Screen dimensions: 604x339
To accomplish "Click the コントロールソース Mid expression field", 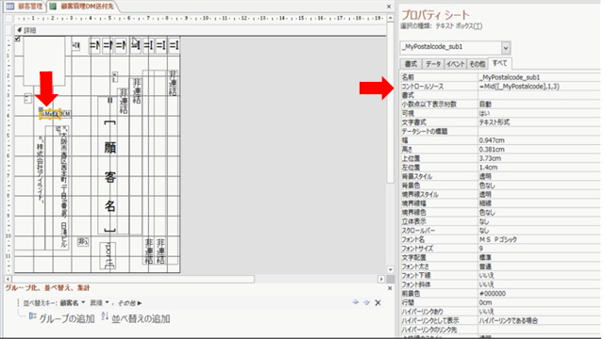I will click(539, 87).
